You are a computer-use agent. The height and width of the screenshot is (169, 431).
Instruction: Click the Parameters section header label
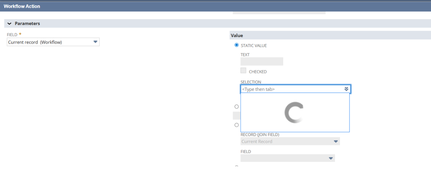tap(27, 24)
